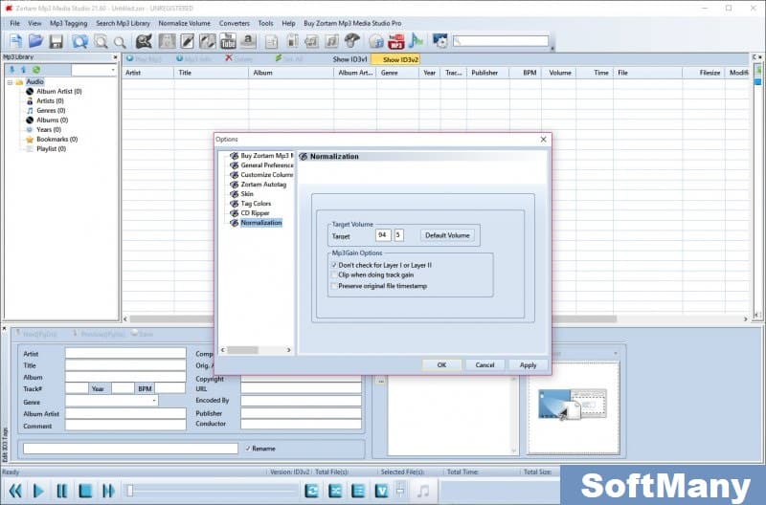The image size is (766, 505).
Task: Toggle shuffle icon in player bar
Action: pos(334,491)
